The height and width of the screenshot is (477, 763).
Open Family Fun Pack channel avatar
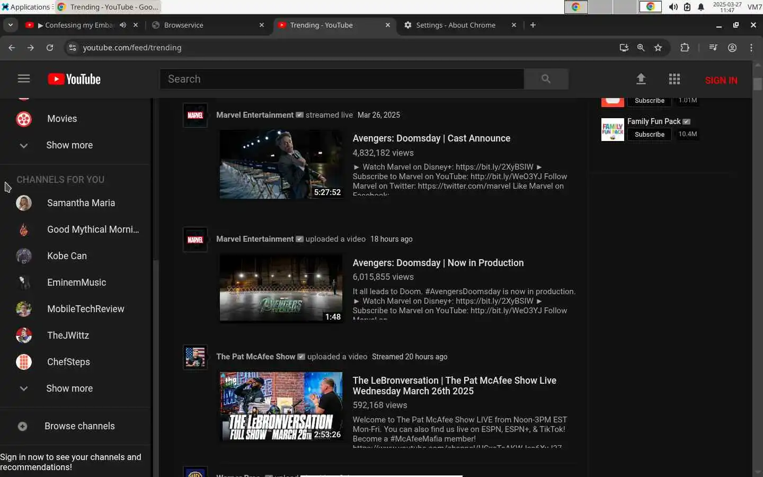[613, 129]
